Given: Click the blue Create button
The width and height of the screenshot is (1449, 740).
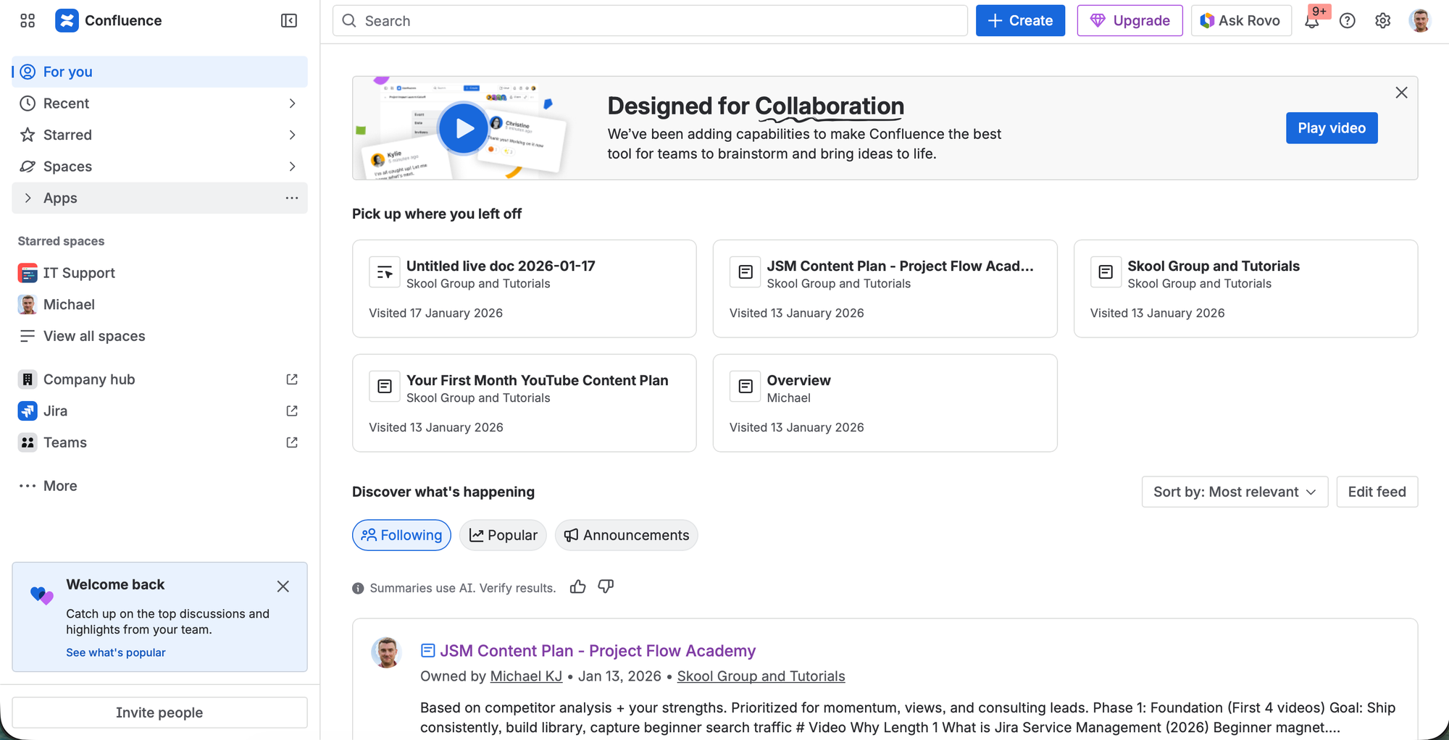Looking at the screenshot, I should [1019, 21].
